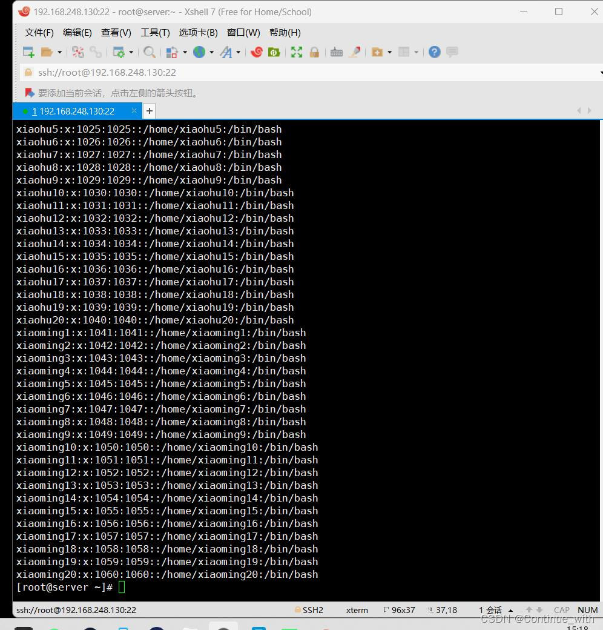Expand the 1 会话 sessions arrow

(510, 611)
